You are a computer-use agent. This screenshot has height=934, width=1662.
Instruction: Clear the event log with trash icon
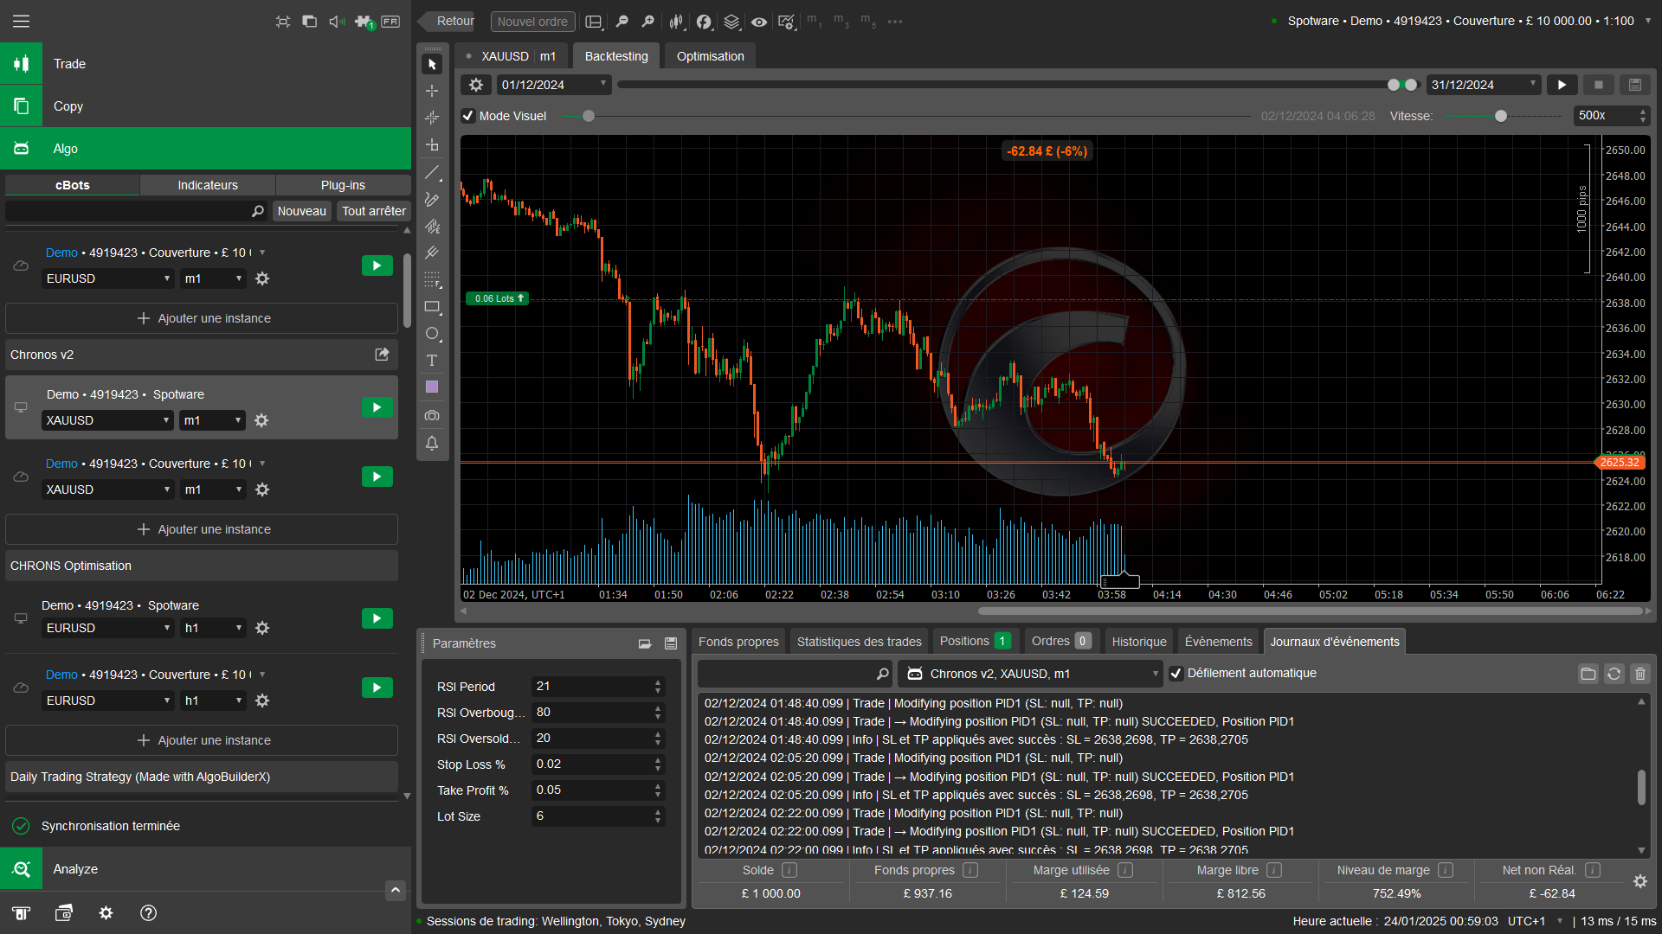(x=1640, y=674)
